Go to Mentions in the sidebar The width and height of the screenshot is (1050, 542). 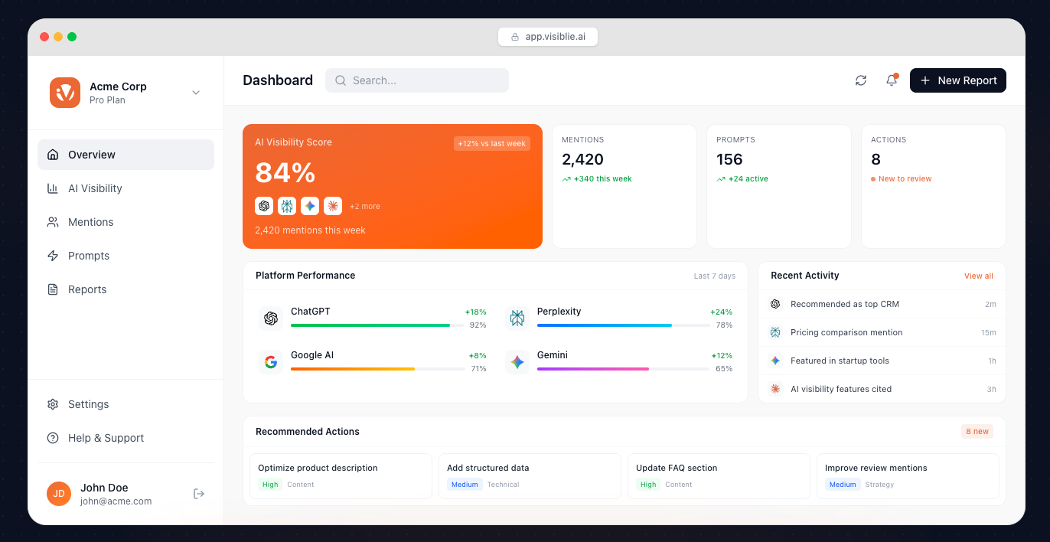tap(90, 222)
